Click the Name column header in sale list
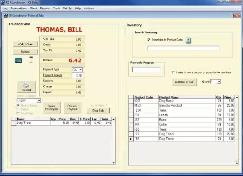The width and height of the screenshot is (243, 176). 33,119
